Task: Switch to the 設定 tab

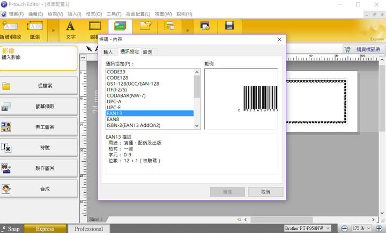Action: [147, 52]
